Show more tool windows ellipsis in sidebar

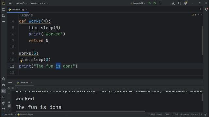pos(4,22)
